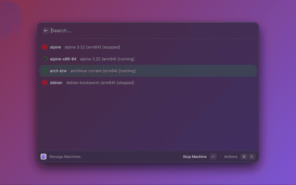This screenshot has width=296, height=185.
Task: Click the Command key symbol in footer
Action: [244, 157]
